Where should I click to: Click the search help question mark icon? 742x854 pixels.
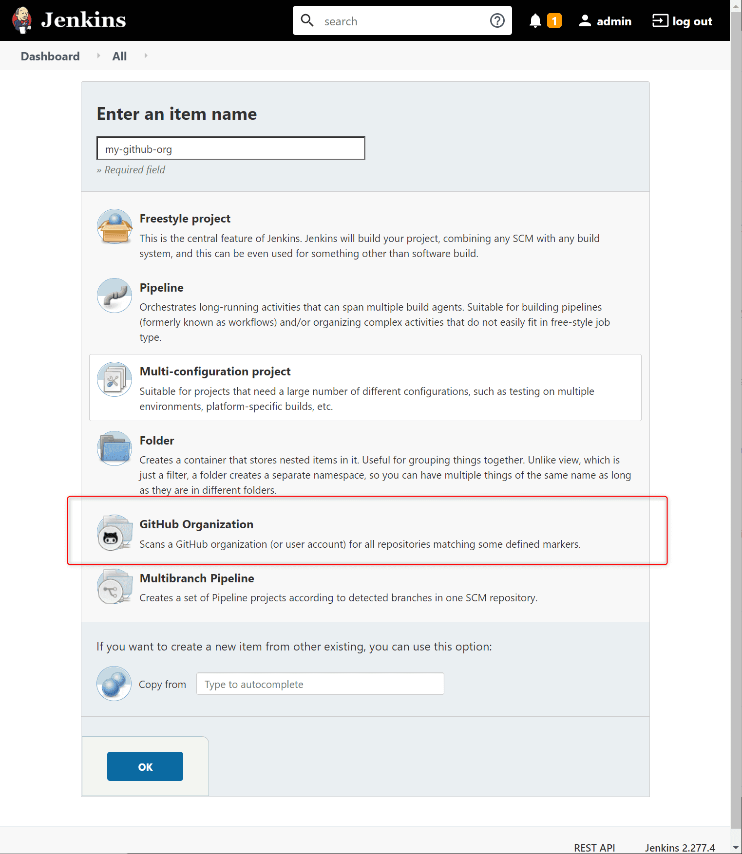pos(497,20)
